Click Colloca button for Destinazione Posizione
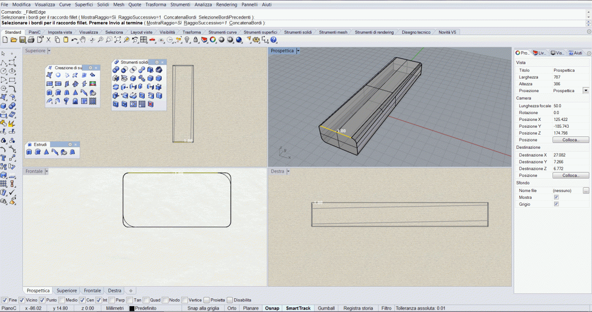This screenshot has width=592, height=312. click(571, 175)
